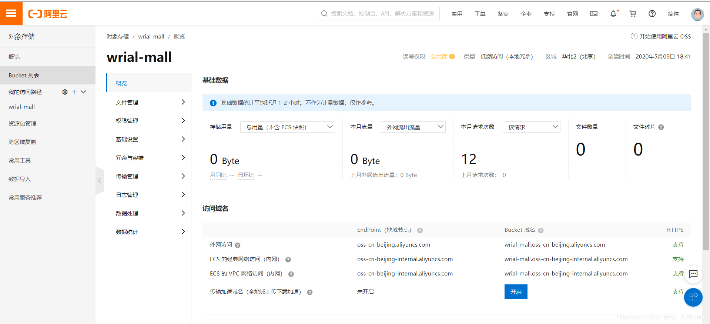This screenshot has width=710, height=324.
Task: Click help icon next to EndPoint (地域节点)
Action: (420, 230)
